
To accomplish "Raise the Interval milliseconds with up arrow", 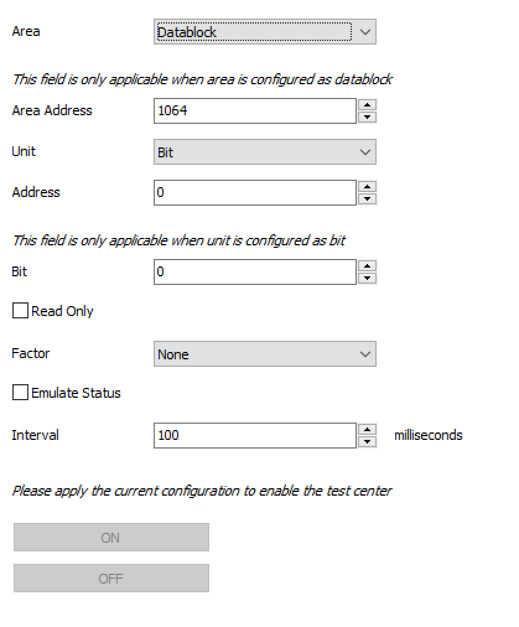I will 367,430.
